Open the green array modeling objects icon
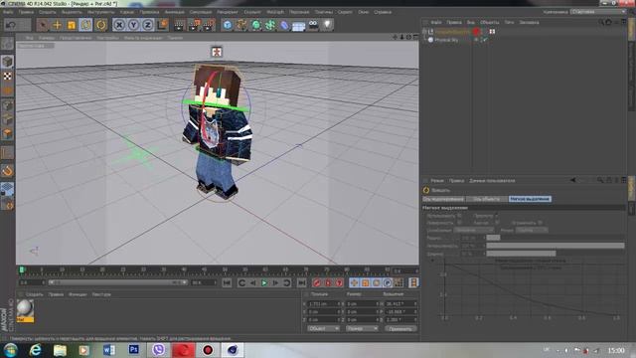This screenshot has width=636, height=358. 270,25
